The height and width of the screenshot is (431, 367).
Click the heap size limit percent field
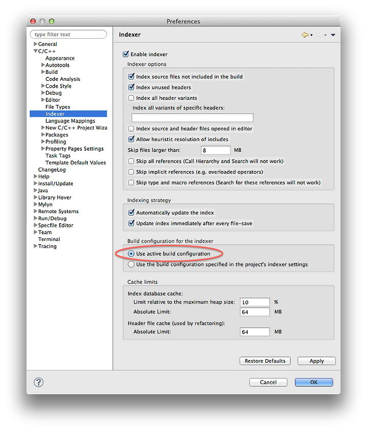click(x=254, y=302)
